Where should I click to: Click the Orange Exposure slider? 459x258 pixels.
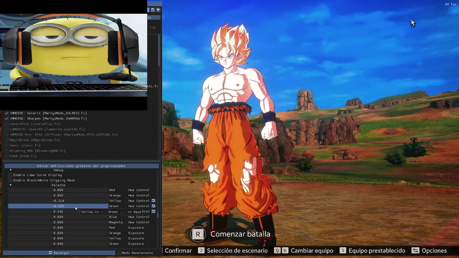[58, 233]
